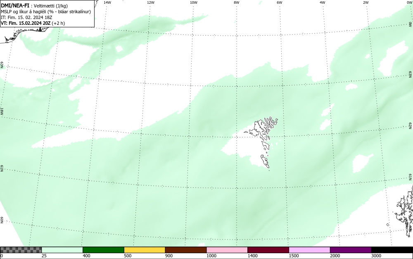
Task: Click the 8W longitude label
Action: (237, 2)
